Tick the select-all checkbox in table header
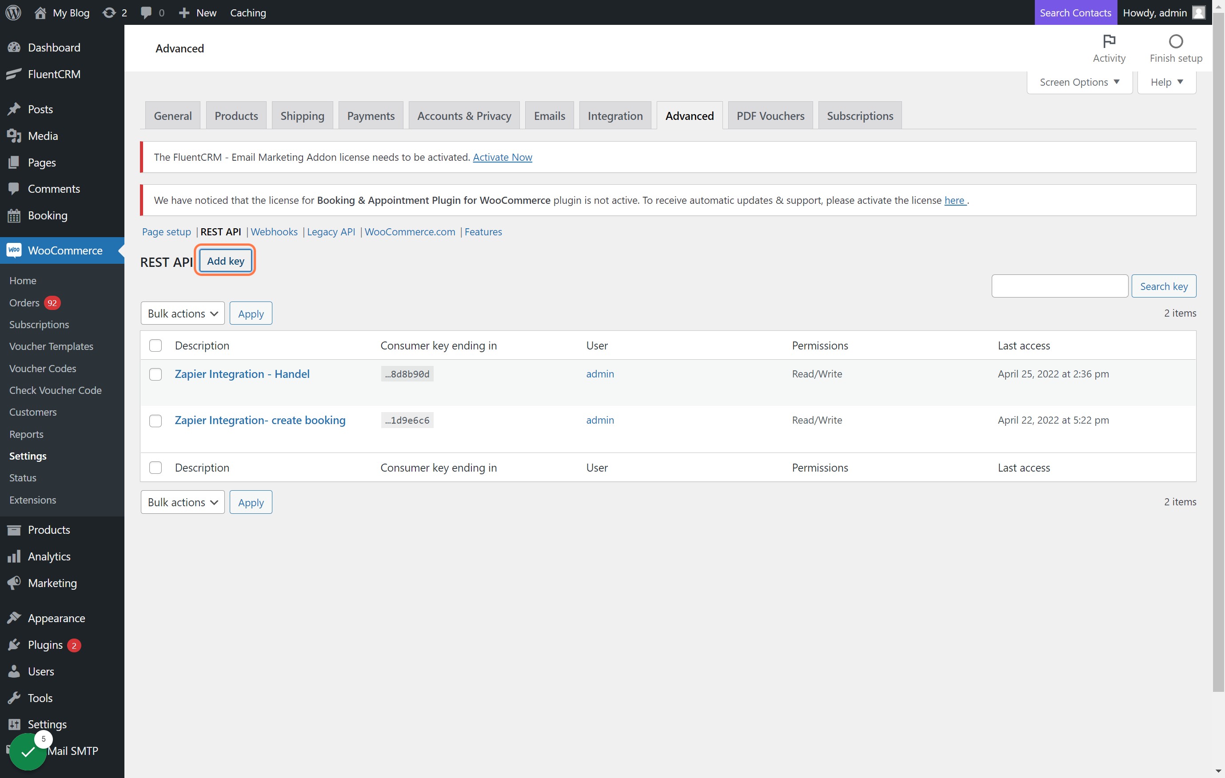The image size is (1225, 778). coord(155,345)
